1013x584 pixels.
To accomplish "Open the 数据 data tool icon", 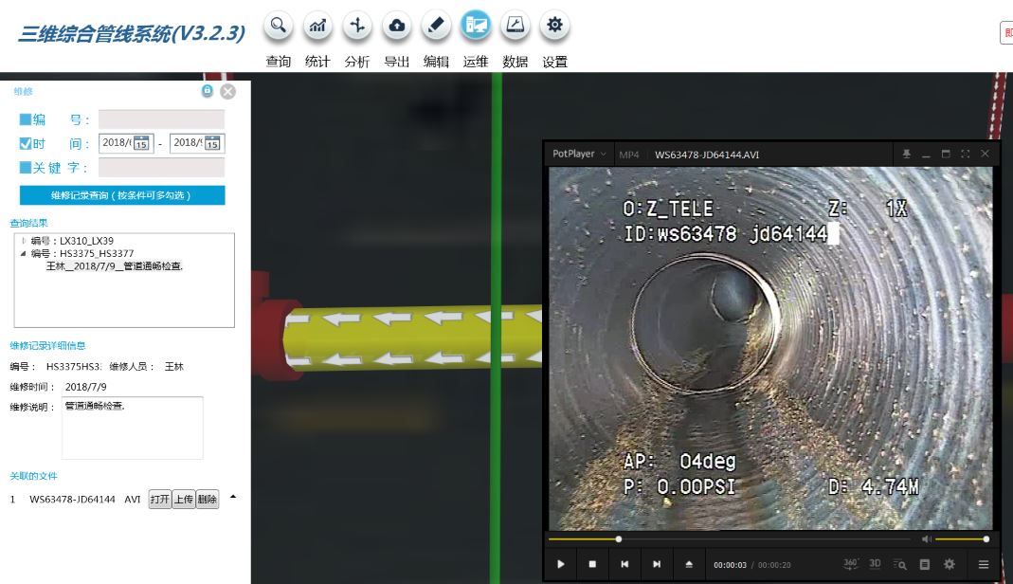I will click(515, 26).
